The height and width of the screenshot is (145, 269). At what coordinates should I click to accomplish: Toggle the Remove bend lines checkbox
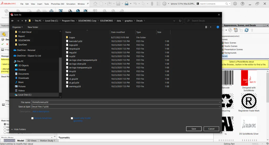click(32, 118)
